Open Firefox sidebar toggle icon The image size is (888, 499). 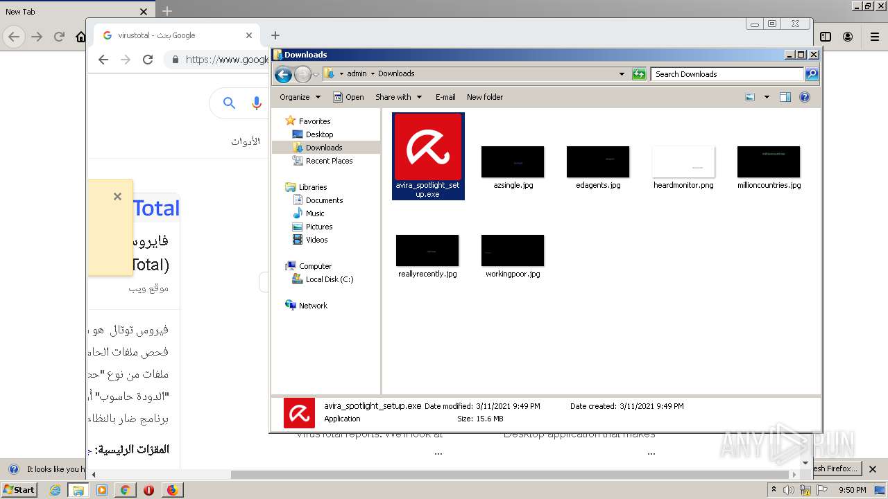point(826,37)
